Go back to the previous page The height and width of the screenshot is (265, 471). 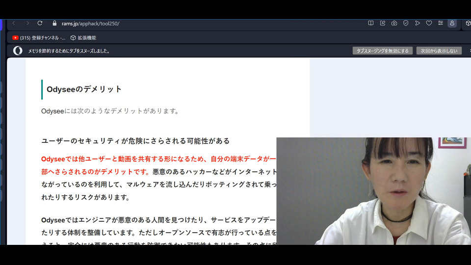click(14, 23)
